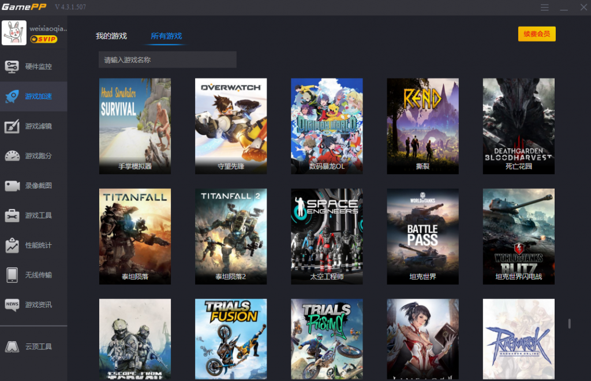
Task: Click the weixiaoqia username text
Action: tap(48, 29)
